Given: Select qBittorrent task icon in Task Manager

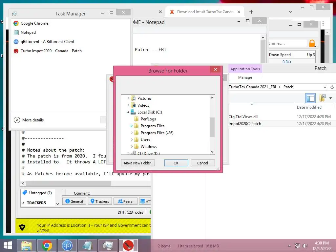Looking at the screenshot, I should click(16, 42).
